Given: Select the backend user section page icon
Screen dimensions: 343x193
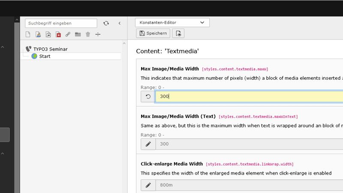Looking at the screenshot, I should [38, 34].
